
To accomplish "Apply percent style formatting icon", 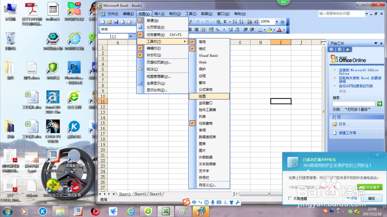I will tap(217, 30).
